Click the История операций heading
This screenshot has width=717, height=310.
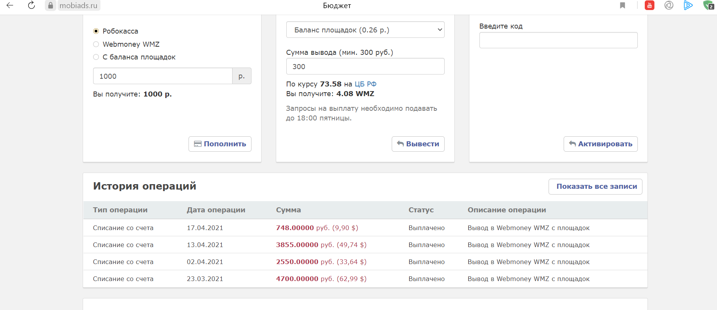coord(144,186)
